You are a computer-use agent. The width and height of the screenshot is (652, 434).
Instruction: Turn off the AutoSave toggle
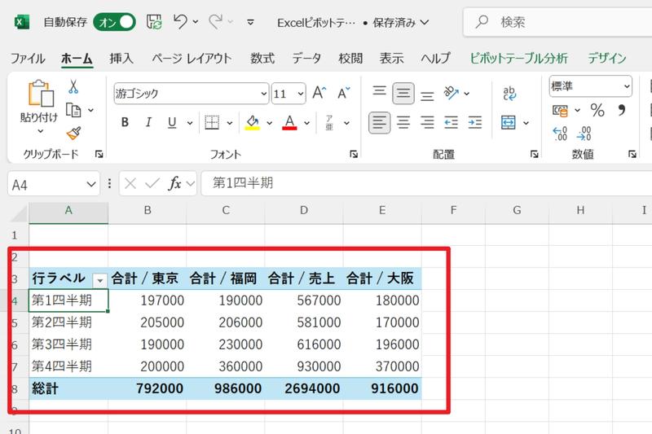point(114,22)
